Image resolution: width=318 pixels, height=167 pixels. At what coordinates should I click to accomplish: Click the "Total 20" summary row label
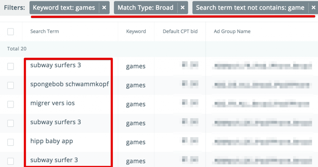coord(17,49)
